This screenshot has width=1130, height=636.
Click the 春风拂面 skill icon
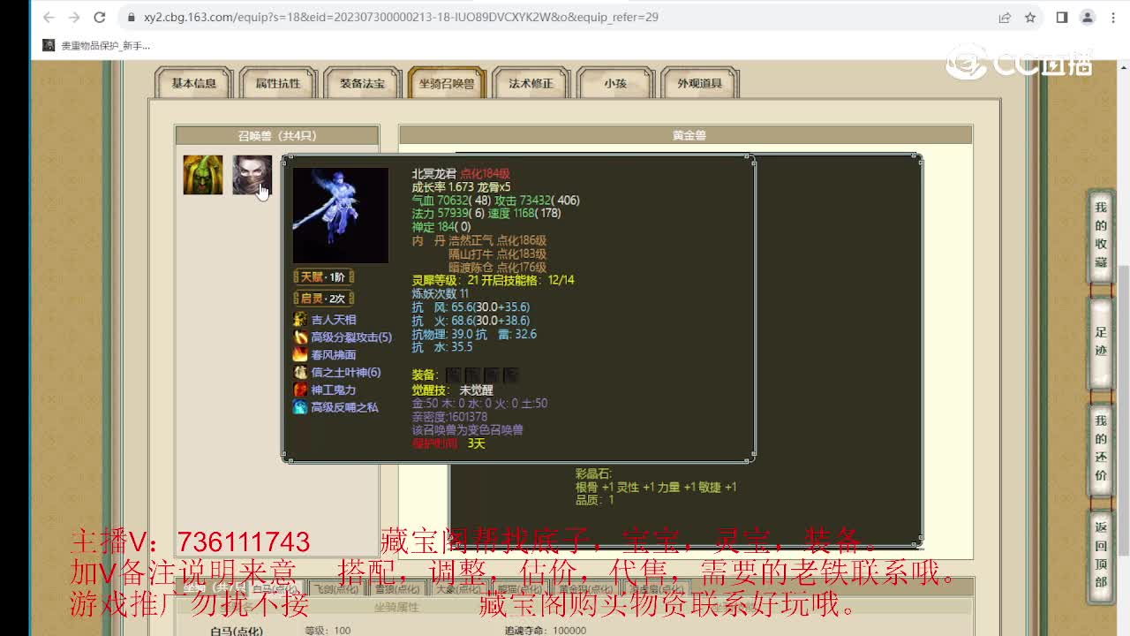[301, 355]
